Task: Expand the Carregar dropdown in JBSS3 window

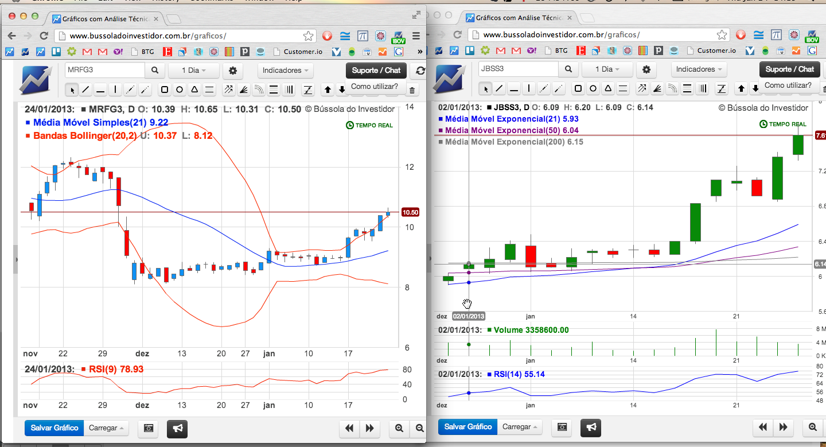Action: (x=520, y=427)
